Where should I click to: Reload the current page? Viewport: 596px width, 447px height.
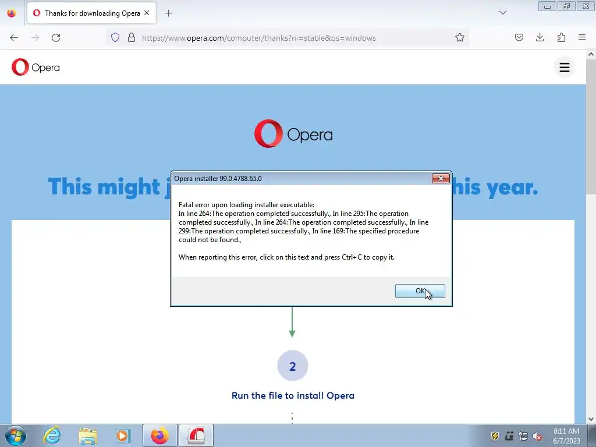click(56, 38)
